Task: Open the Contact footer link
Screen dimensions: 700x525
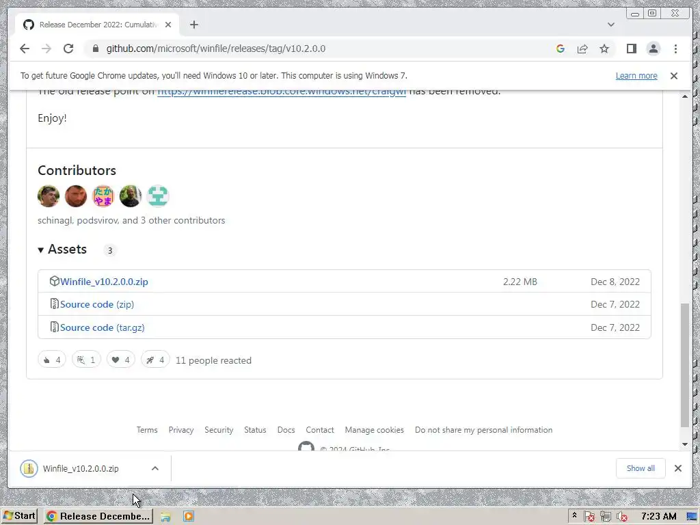Action: [x=320, y=430]
